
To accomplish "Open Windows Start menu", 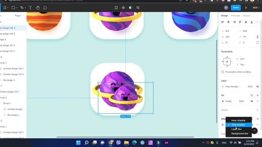I will (x=78, y=143).
